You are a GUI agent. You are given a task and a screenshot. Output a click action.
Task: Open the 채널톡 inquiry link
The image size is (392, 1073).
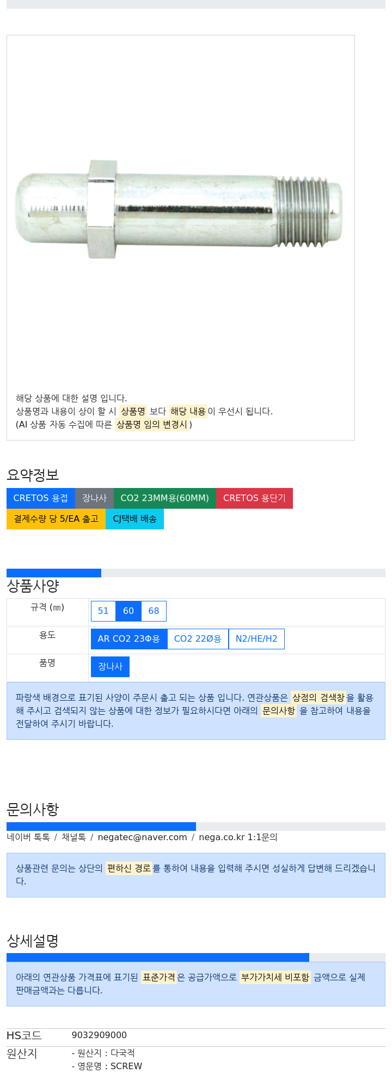[x=73, y=837]
